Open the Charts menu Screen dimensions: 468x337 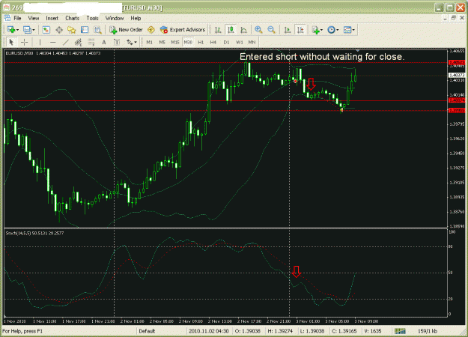[72, 18]
